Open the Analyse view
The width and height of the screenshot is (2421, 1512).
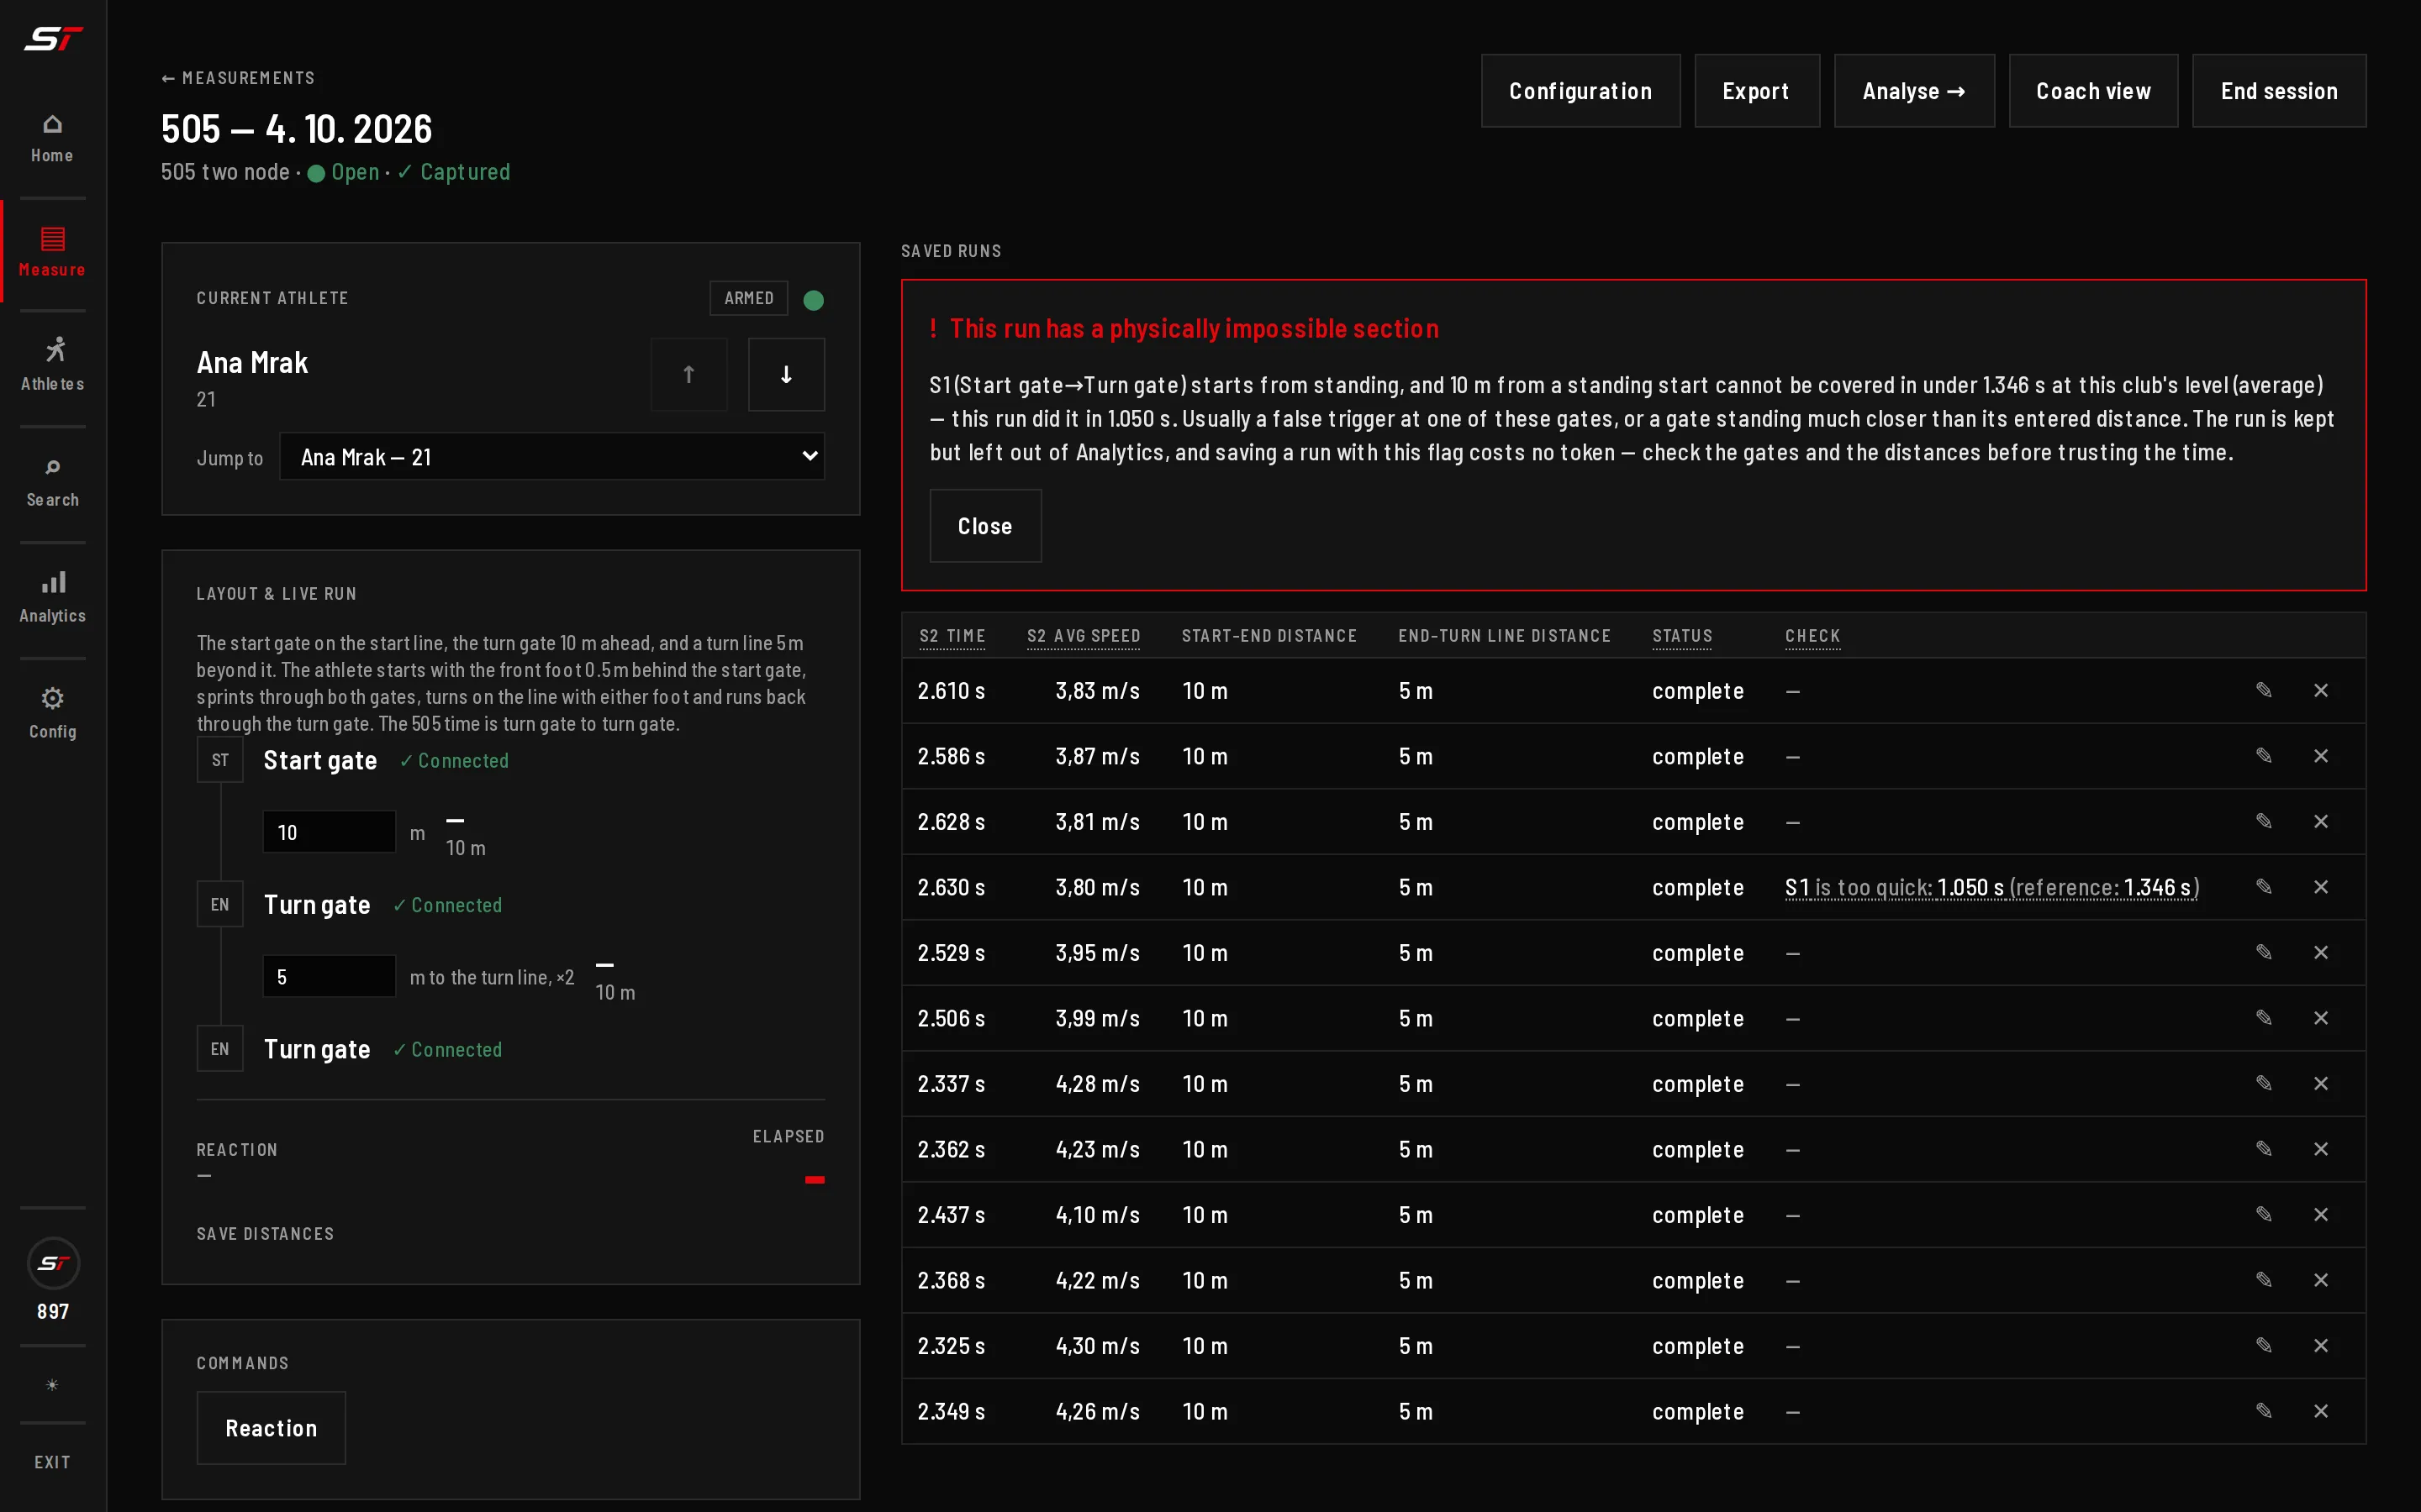(x=1914, y=91)
